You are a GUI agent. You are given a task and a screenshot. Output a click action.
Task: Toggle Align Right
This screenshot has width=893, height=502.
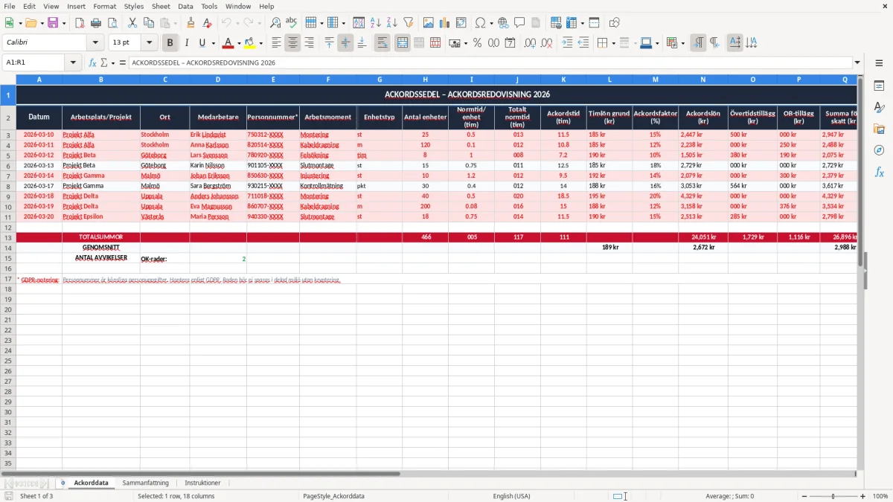click(x=309, y=43)
